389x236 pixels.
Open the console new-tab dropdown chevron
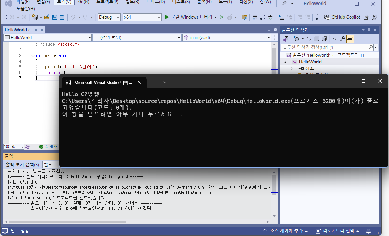164,82
